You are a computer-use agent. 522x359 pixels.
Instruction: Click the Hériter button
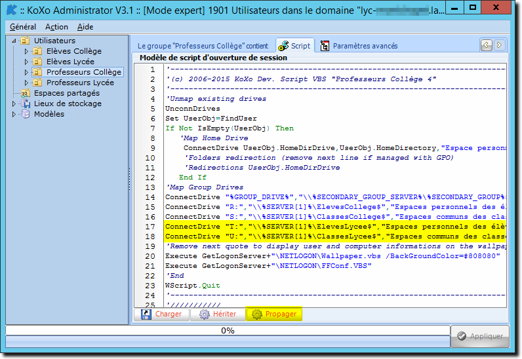click(x=218, y=314)
